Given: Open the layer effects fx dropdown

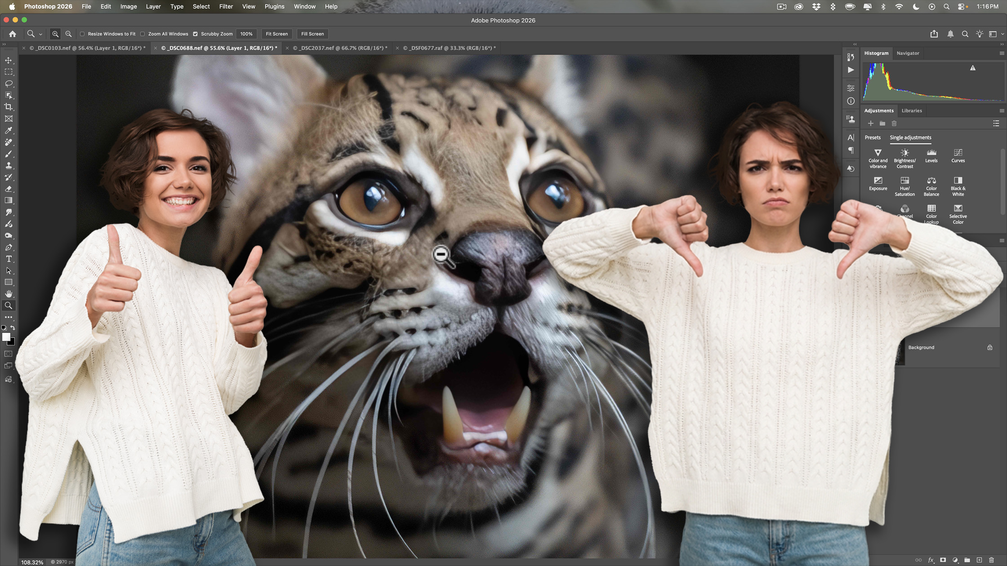Looking at the screenshot, I should (x=931, y=560).
